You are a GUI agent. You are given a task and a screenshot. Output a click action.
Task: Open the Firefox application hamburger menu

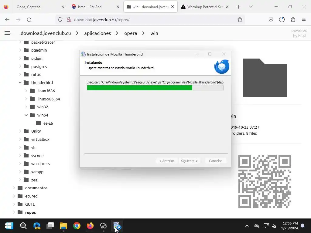point(304,19)
